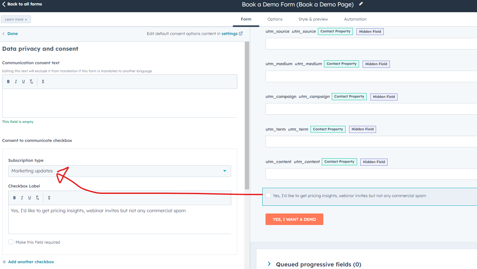This screenshot has height=269, width=477.
Task: Open the Learn more dropdown
Action: [x=16, y=19]
